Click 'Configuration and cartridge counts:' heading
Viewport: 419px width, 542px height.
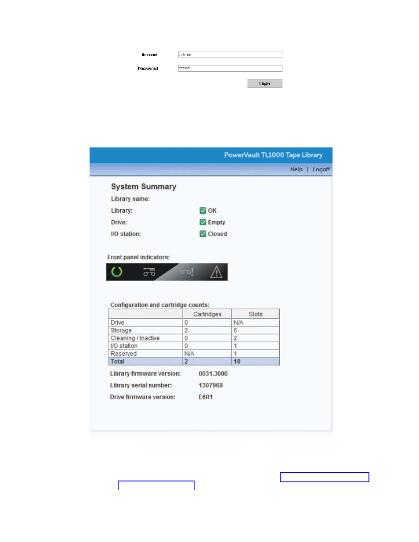[x=160, y=305]
